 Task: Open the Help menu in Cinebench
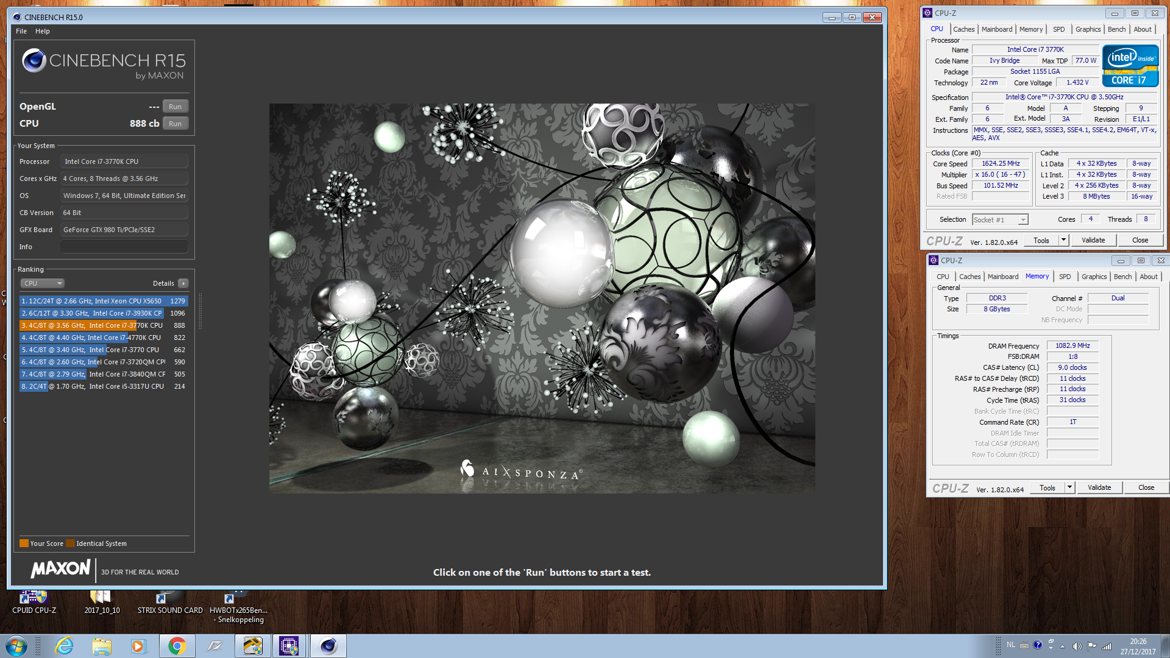(43, 31)
